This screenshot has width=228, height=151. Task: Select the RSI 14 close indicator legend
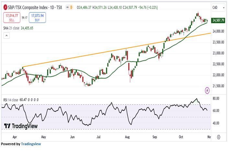click(x=11, y=100)
